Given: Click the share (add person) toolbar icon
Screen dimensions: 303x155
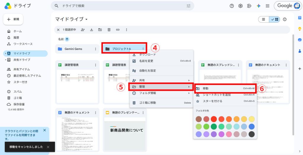Looking at the screenshot, I should pos(83,30).
